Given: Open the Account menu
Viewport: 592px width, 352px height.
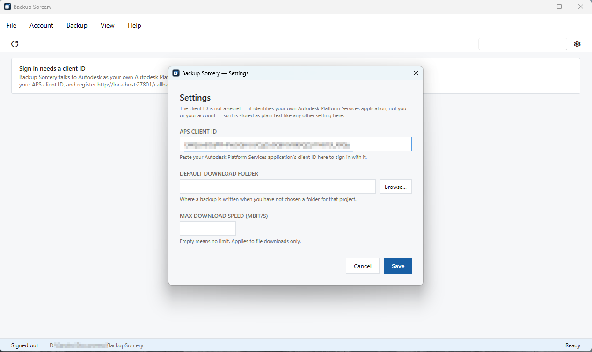Looking at the screenshot, I should 41,26.
